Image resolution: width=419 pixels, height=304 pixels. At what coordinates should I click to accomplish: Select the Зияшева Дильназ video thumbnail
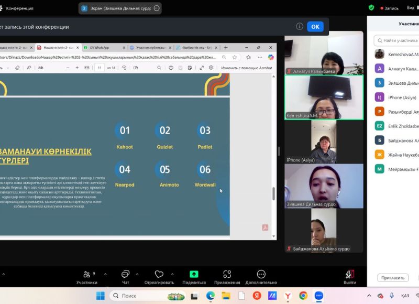324,186
